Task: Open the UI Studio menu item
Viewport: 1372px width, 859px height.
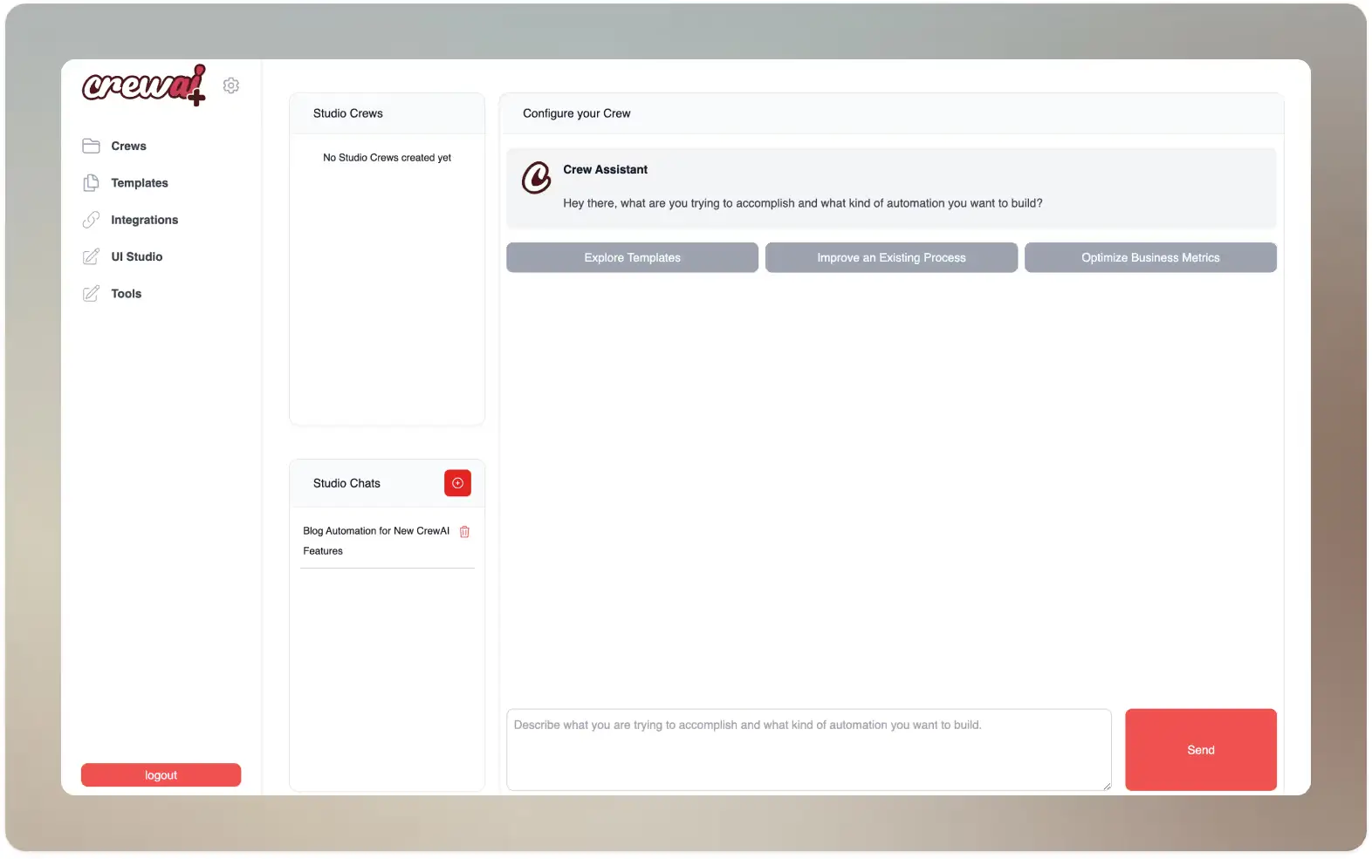Action: pyautogui.click(x=137, y=256)
